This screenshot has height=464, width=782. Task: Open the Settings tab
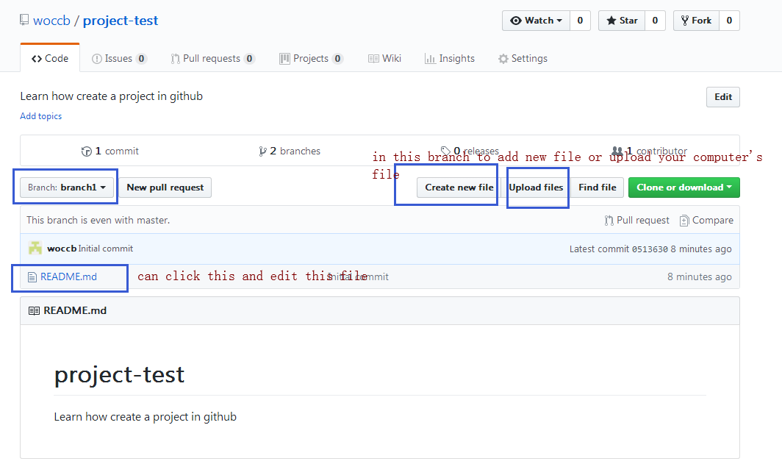523,58
